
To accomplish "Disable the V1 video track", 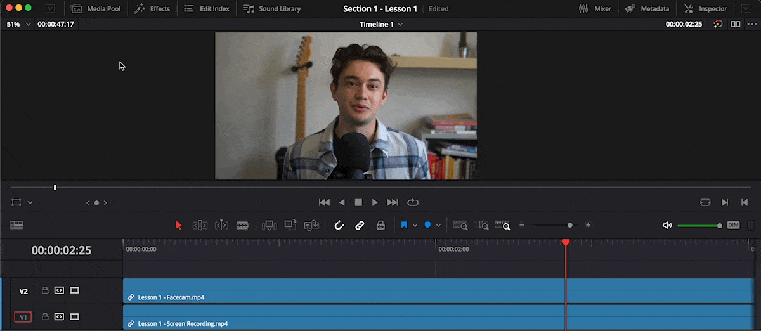I will click(74, 316).
